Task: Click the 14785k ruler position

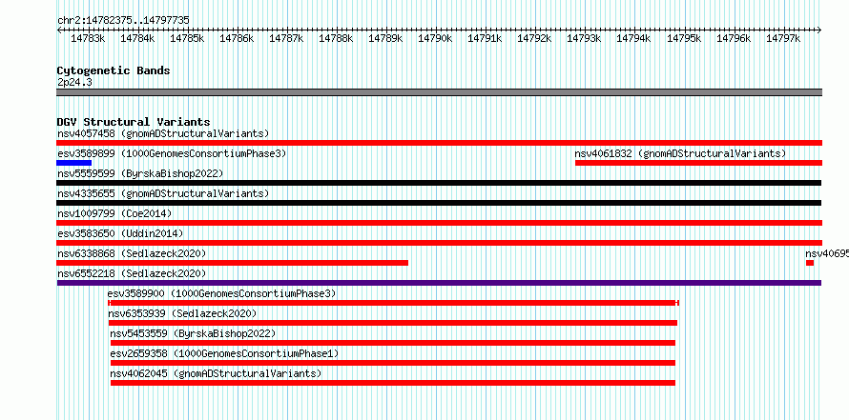Action: click(187, 38)
